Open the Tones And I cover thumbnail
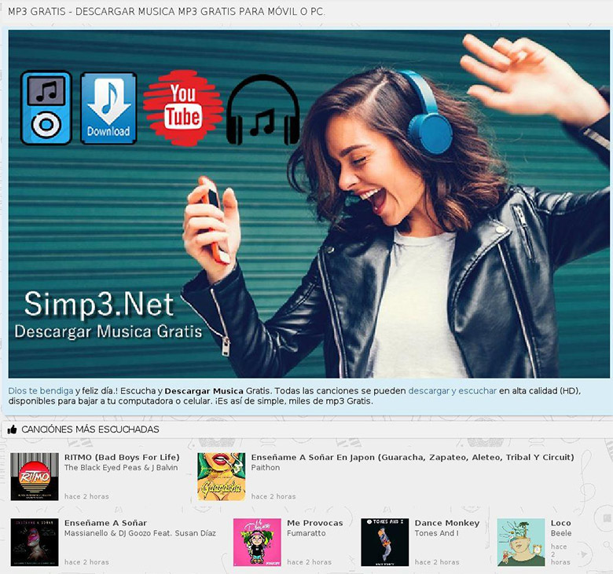613x574 pixels. 384,543
